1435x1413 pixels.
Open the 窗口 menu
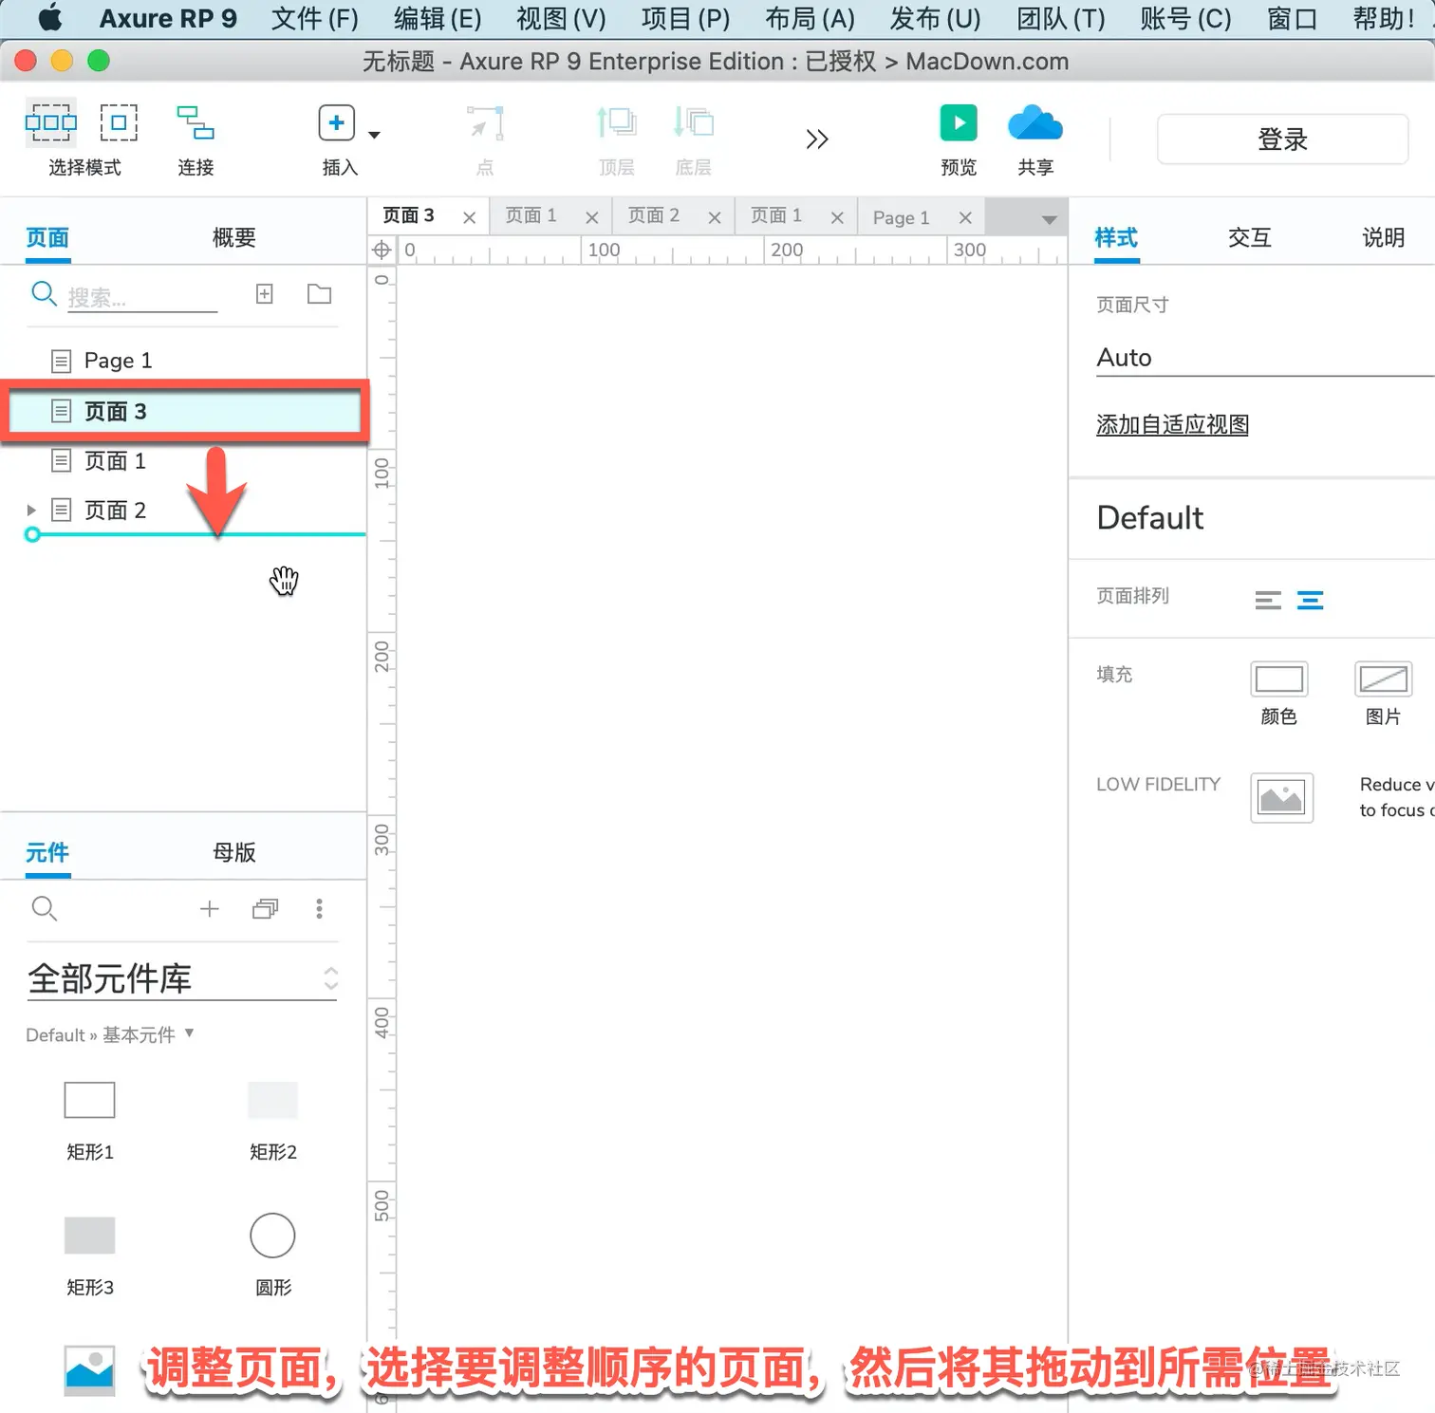pos(1292,18)
